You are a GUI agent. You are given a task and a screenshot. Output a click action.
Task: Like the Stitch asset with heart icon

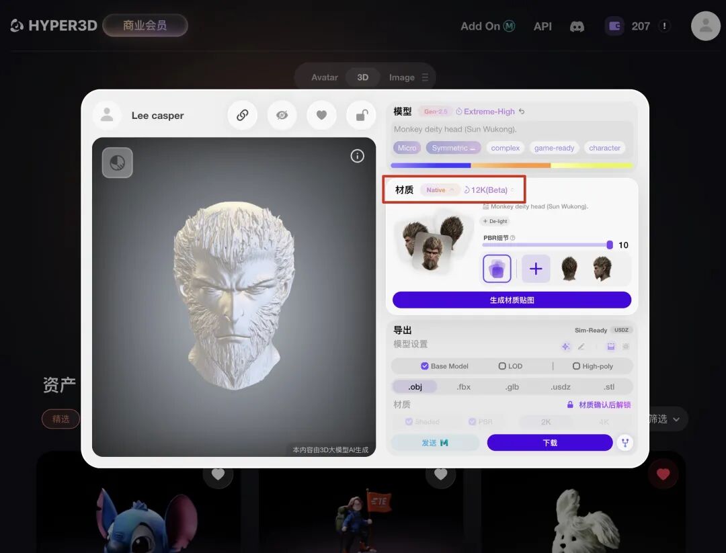(x=218, y=474)
